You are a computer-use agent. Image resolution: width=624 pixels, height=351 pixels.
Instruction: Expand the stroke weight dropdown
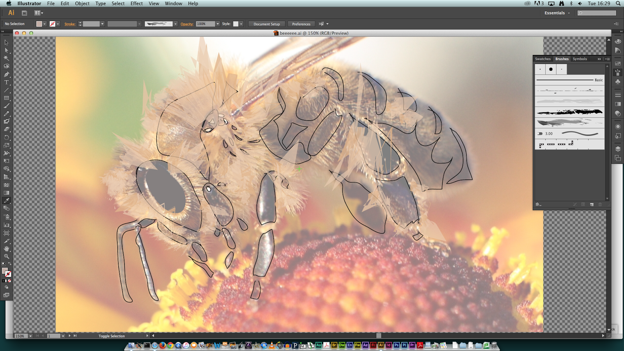pos(102,24)
